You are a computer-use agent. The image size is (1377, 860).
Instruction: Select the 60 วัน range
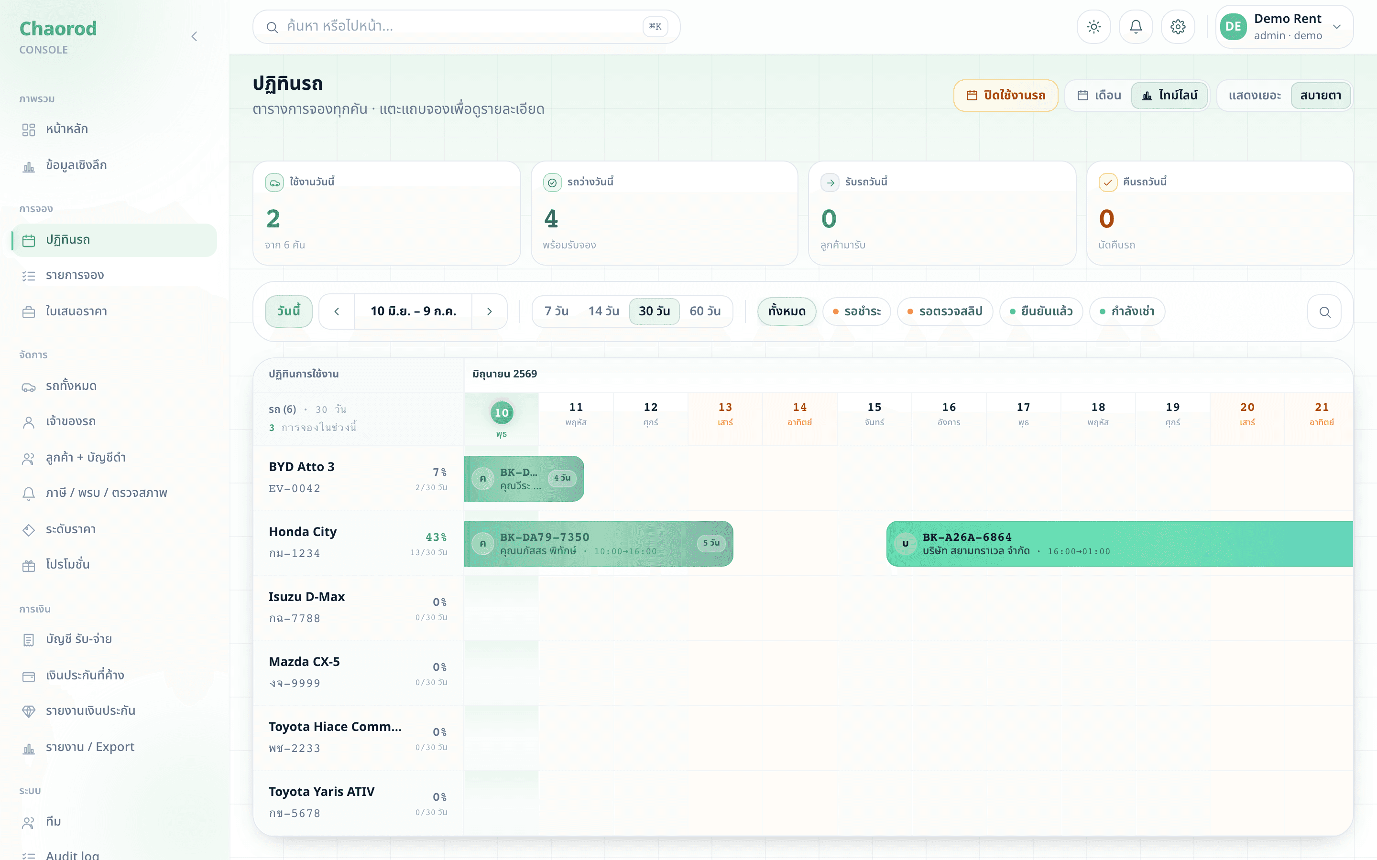[705, 312]
